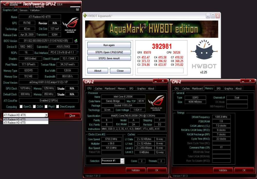Enable the DirectCompute checkbox
This screenshot has width=257, height=179.
coord(58,106)
